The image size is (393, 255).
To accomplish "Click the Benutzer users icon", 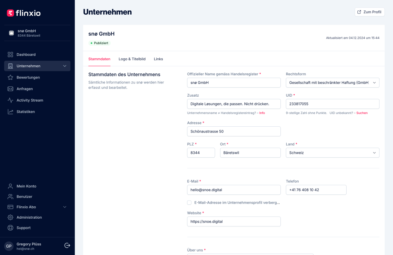I will (10, 197).
